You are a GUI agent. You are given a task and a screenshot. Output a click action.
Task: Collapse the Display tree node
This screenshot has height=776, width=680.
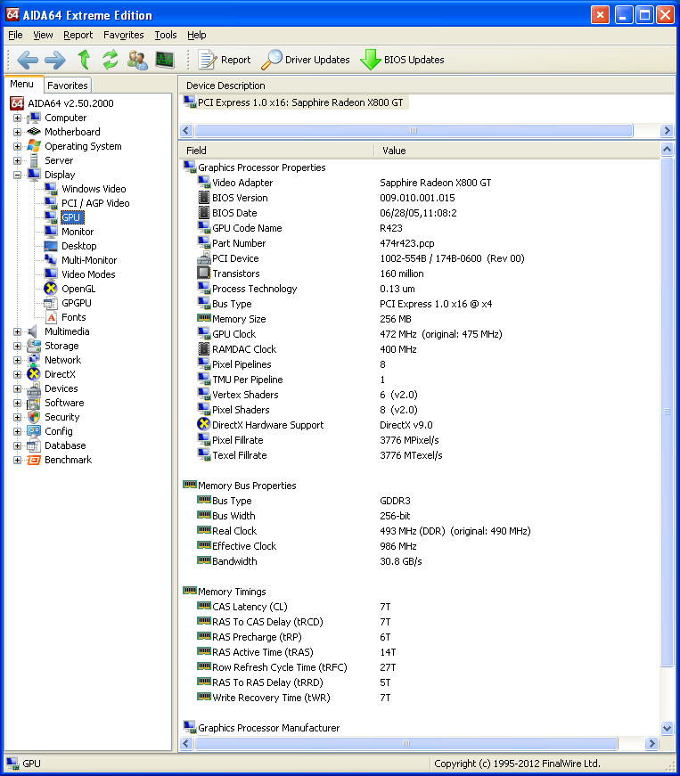(x=17, y=175)
